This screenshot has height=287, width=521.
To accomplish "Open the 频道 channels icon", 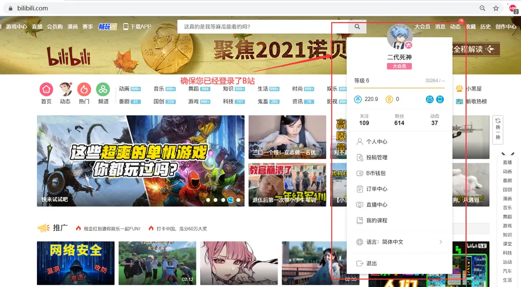I will pyautogui.click(x=103, y=90).
